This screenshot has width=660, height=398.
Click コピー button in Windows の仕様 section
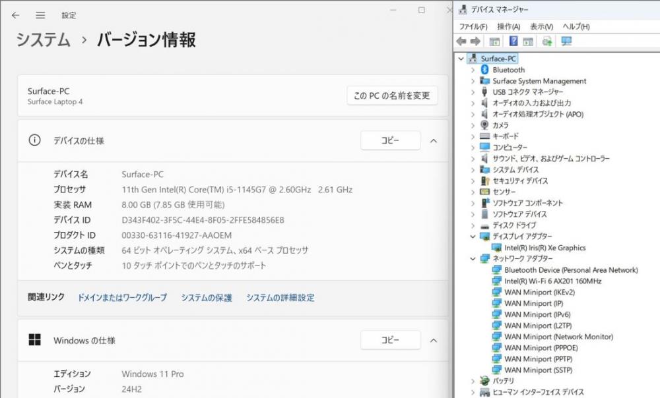pos(390,339)
